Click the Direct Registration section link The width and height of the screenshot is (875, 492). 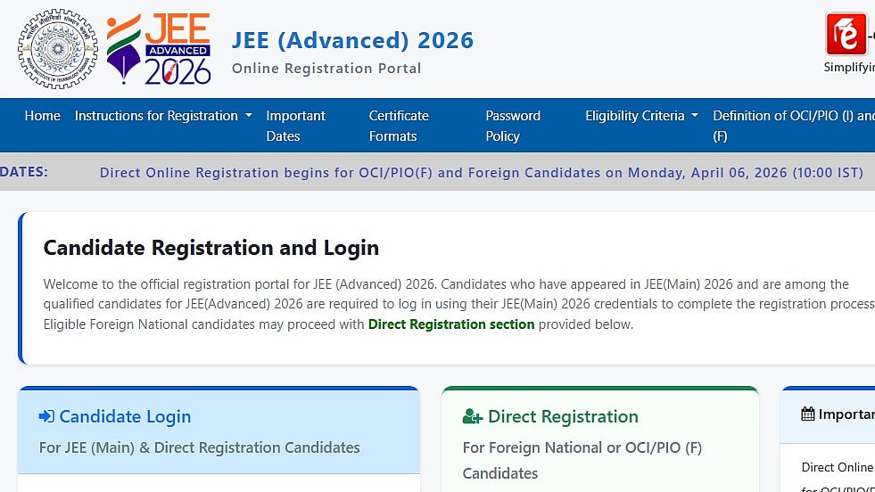point(450,324)
